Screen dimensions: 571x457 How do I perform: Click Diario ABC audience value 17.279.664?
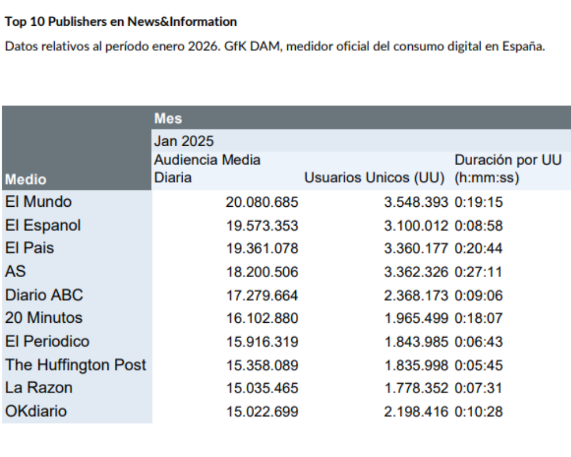coord(262,295)
